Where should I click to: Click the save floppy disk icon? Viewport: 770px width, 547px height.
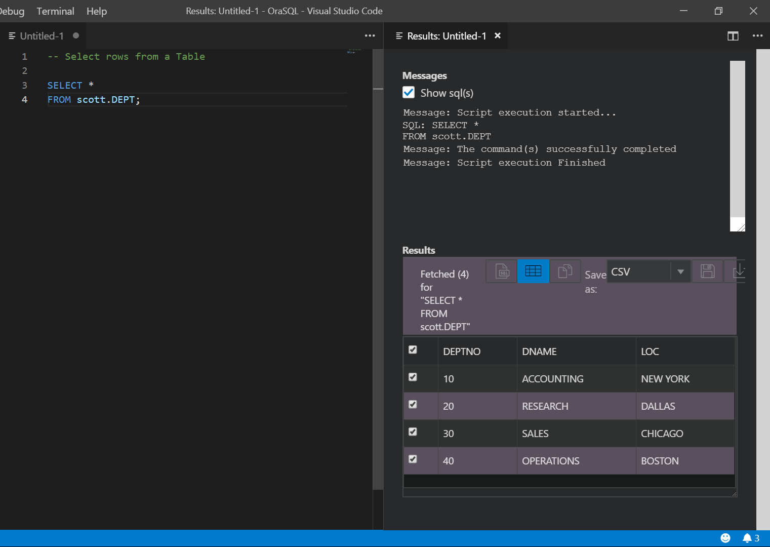click(x=707, y=271)
